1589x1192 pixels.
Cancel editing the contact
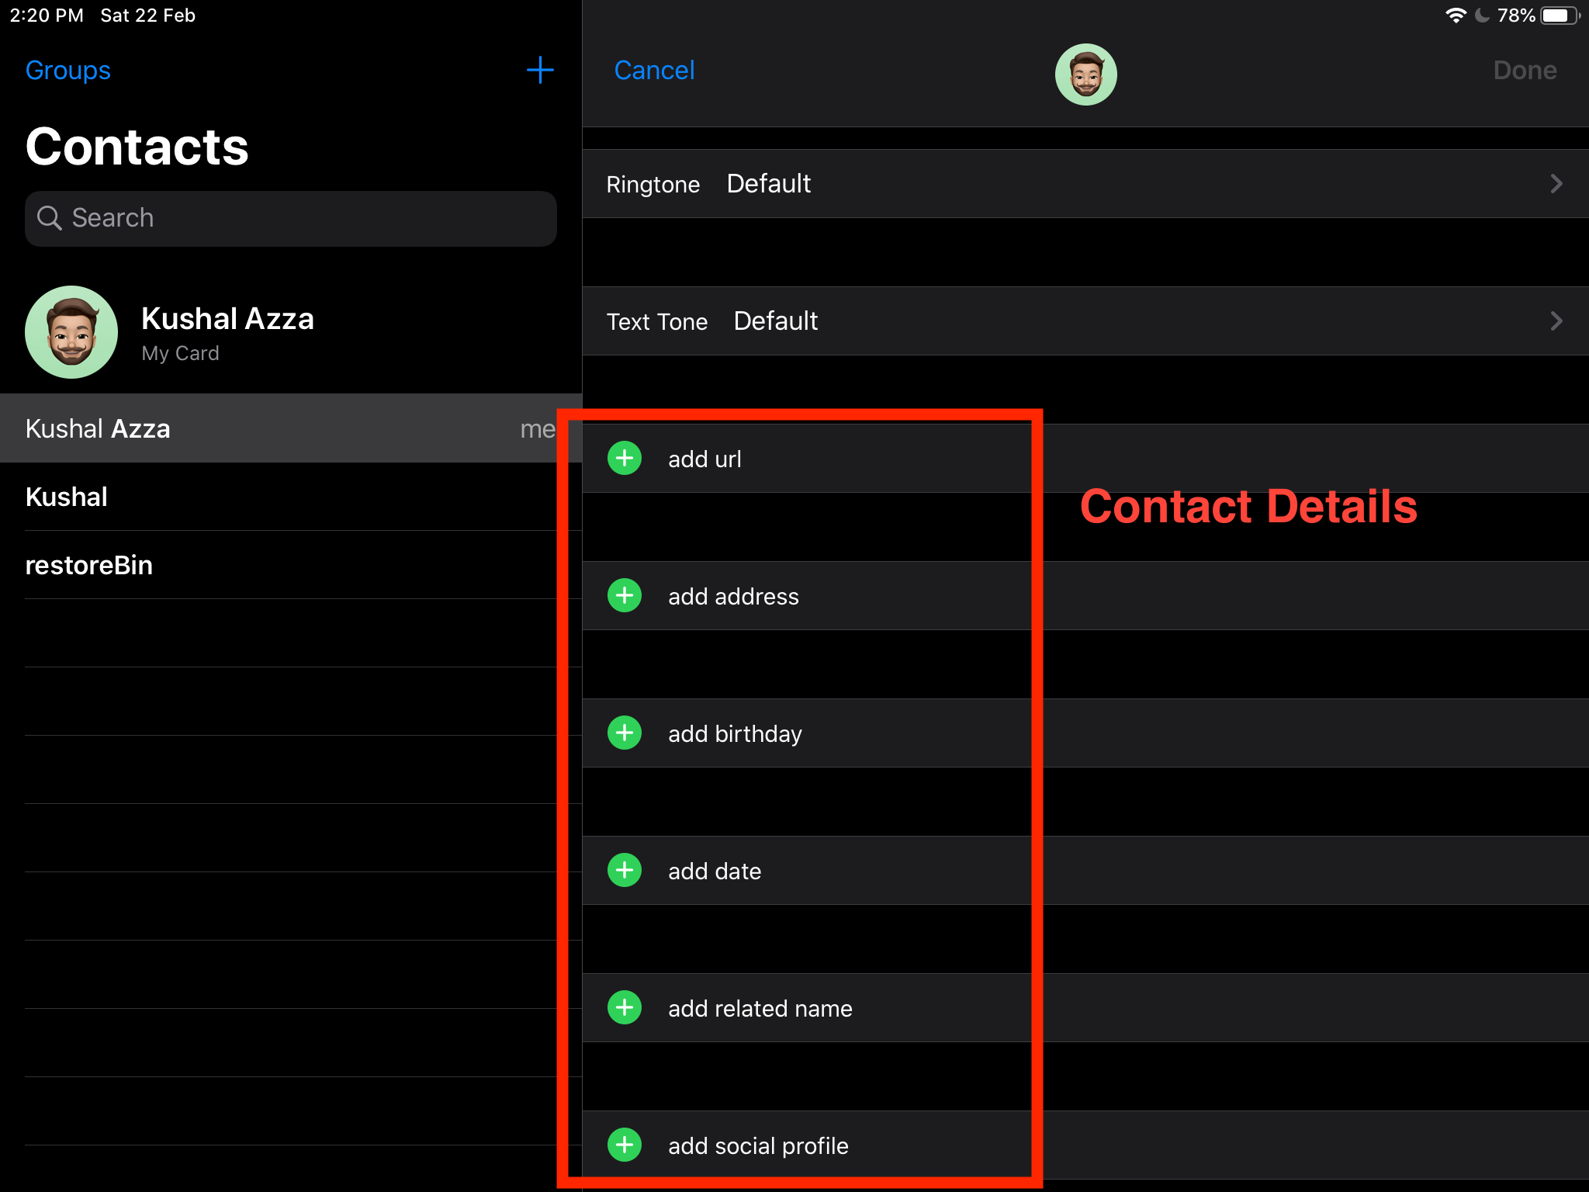click(x=654, y=70)
